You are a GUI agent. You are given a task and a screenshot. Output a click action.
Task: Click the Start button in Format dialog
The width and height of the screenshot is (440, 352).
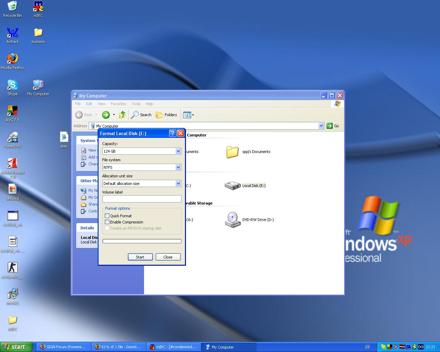pos(140,257)
